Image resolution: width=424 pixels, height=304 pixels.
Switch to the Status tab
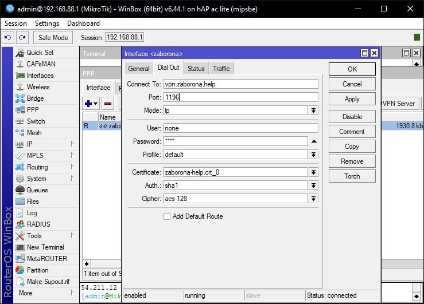196,69
